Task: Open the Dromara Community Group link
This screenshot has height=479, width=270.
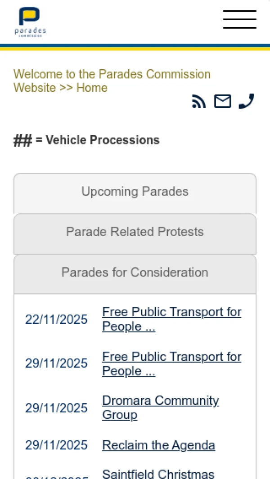Action: pyautogui.click(x=160, y=407)
